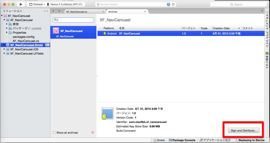Image resolution: width=270 pixels, height=143 pixels.
Task: Expand the パッケージ folder
Action: pos(7,28)
